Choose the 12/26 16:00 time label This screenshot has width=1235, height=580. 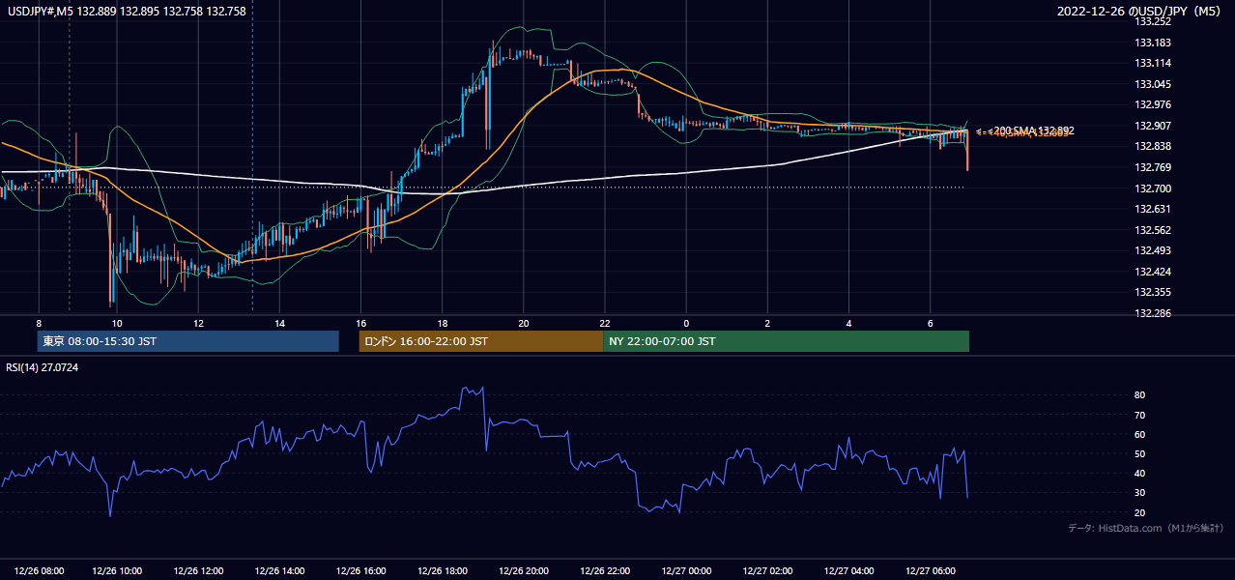tap(360, 570)
